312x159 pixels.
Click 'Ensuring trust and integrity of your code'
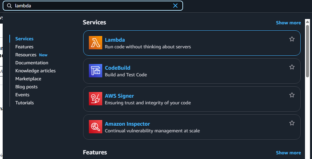point(148,103)
